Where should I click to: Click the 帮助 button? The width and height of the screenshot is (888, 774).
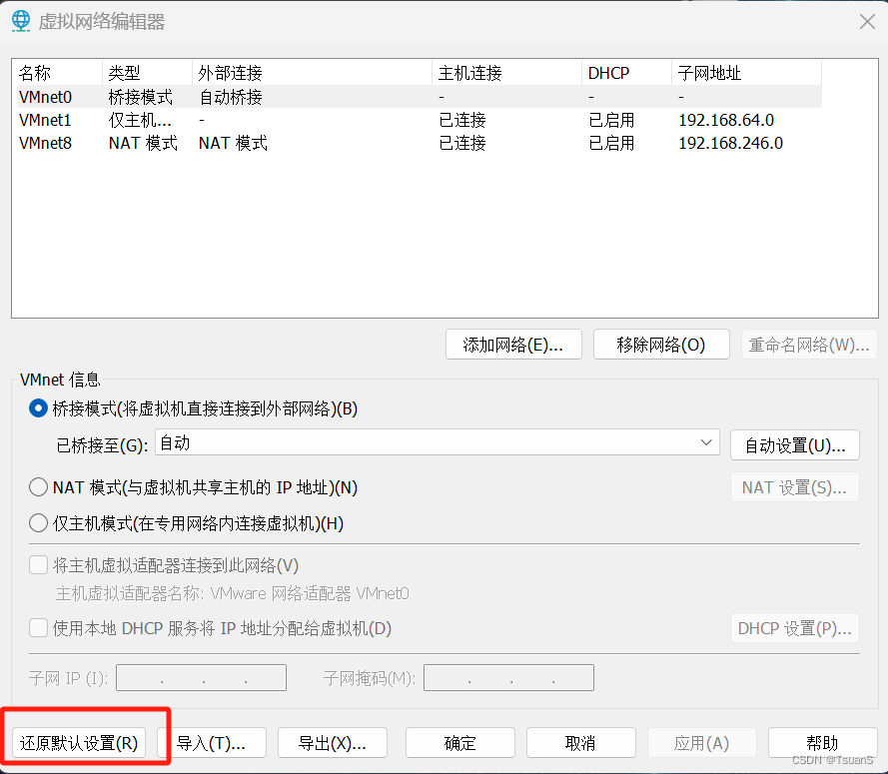pyautogui.click(x=822, y=742)
